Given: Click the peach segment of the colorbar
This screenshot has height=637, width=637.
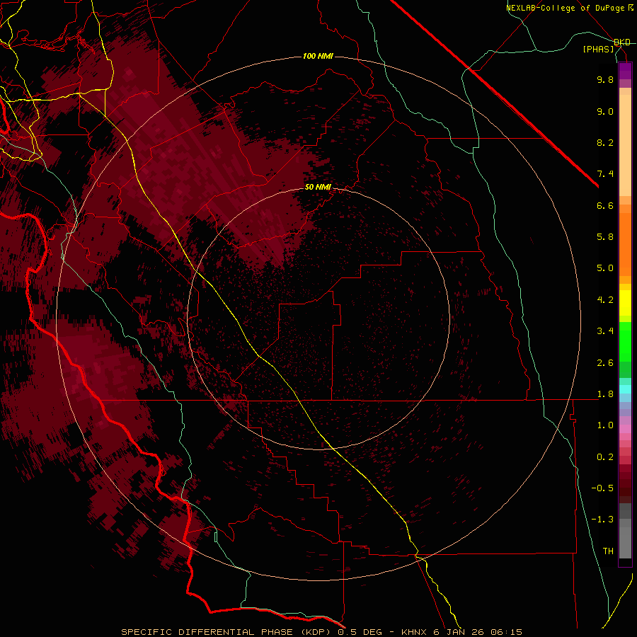Looking at the screenshot, I should 625,142.
